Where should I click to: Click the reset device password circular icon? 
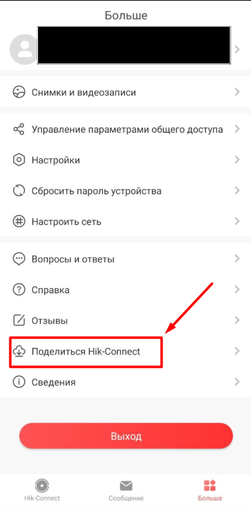tap(19, 190)
